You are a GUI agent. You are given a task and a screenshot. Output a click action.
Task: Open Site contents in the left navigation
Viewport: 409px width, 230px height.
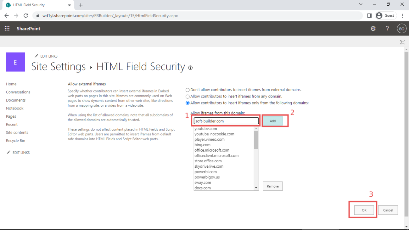coord(17,132)
